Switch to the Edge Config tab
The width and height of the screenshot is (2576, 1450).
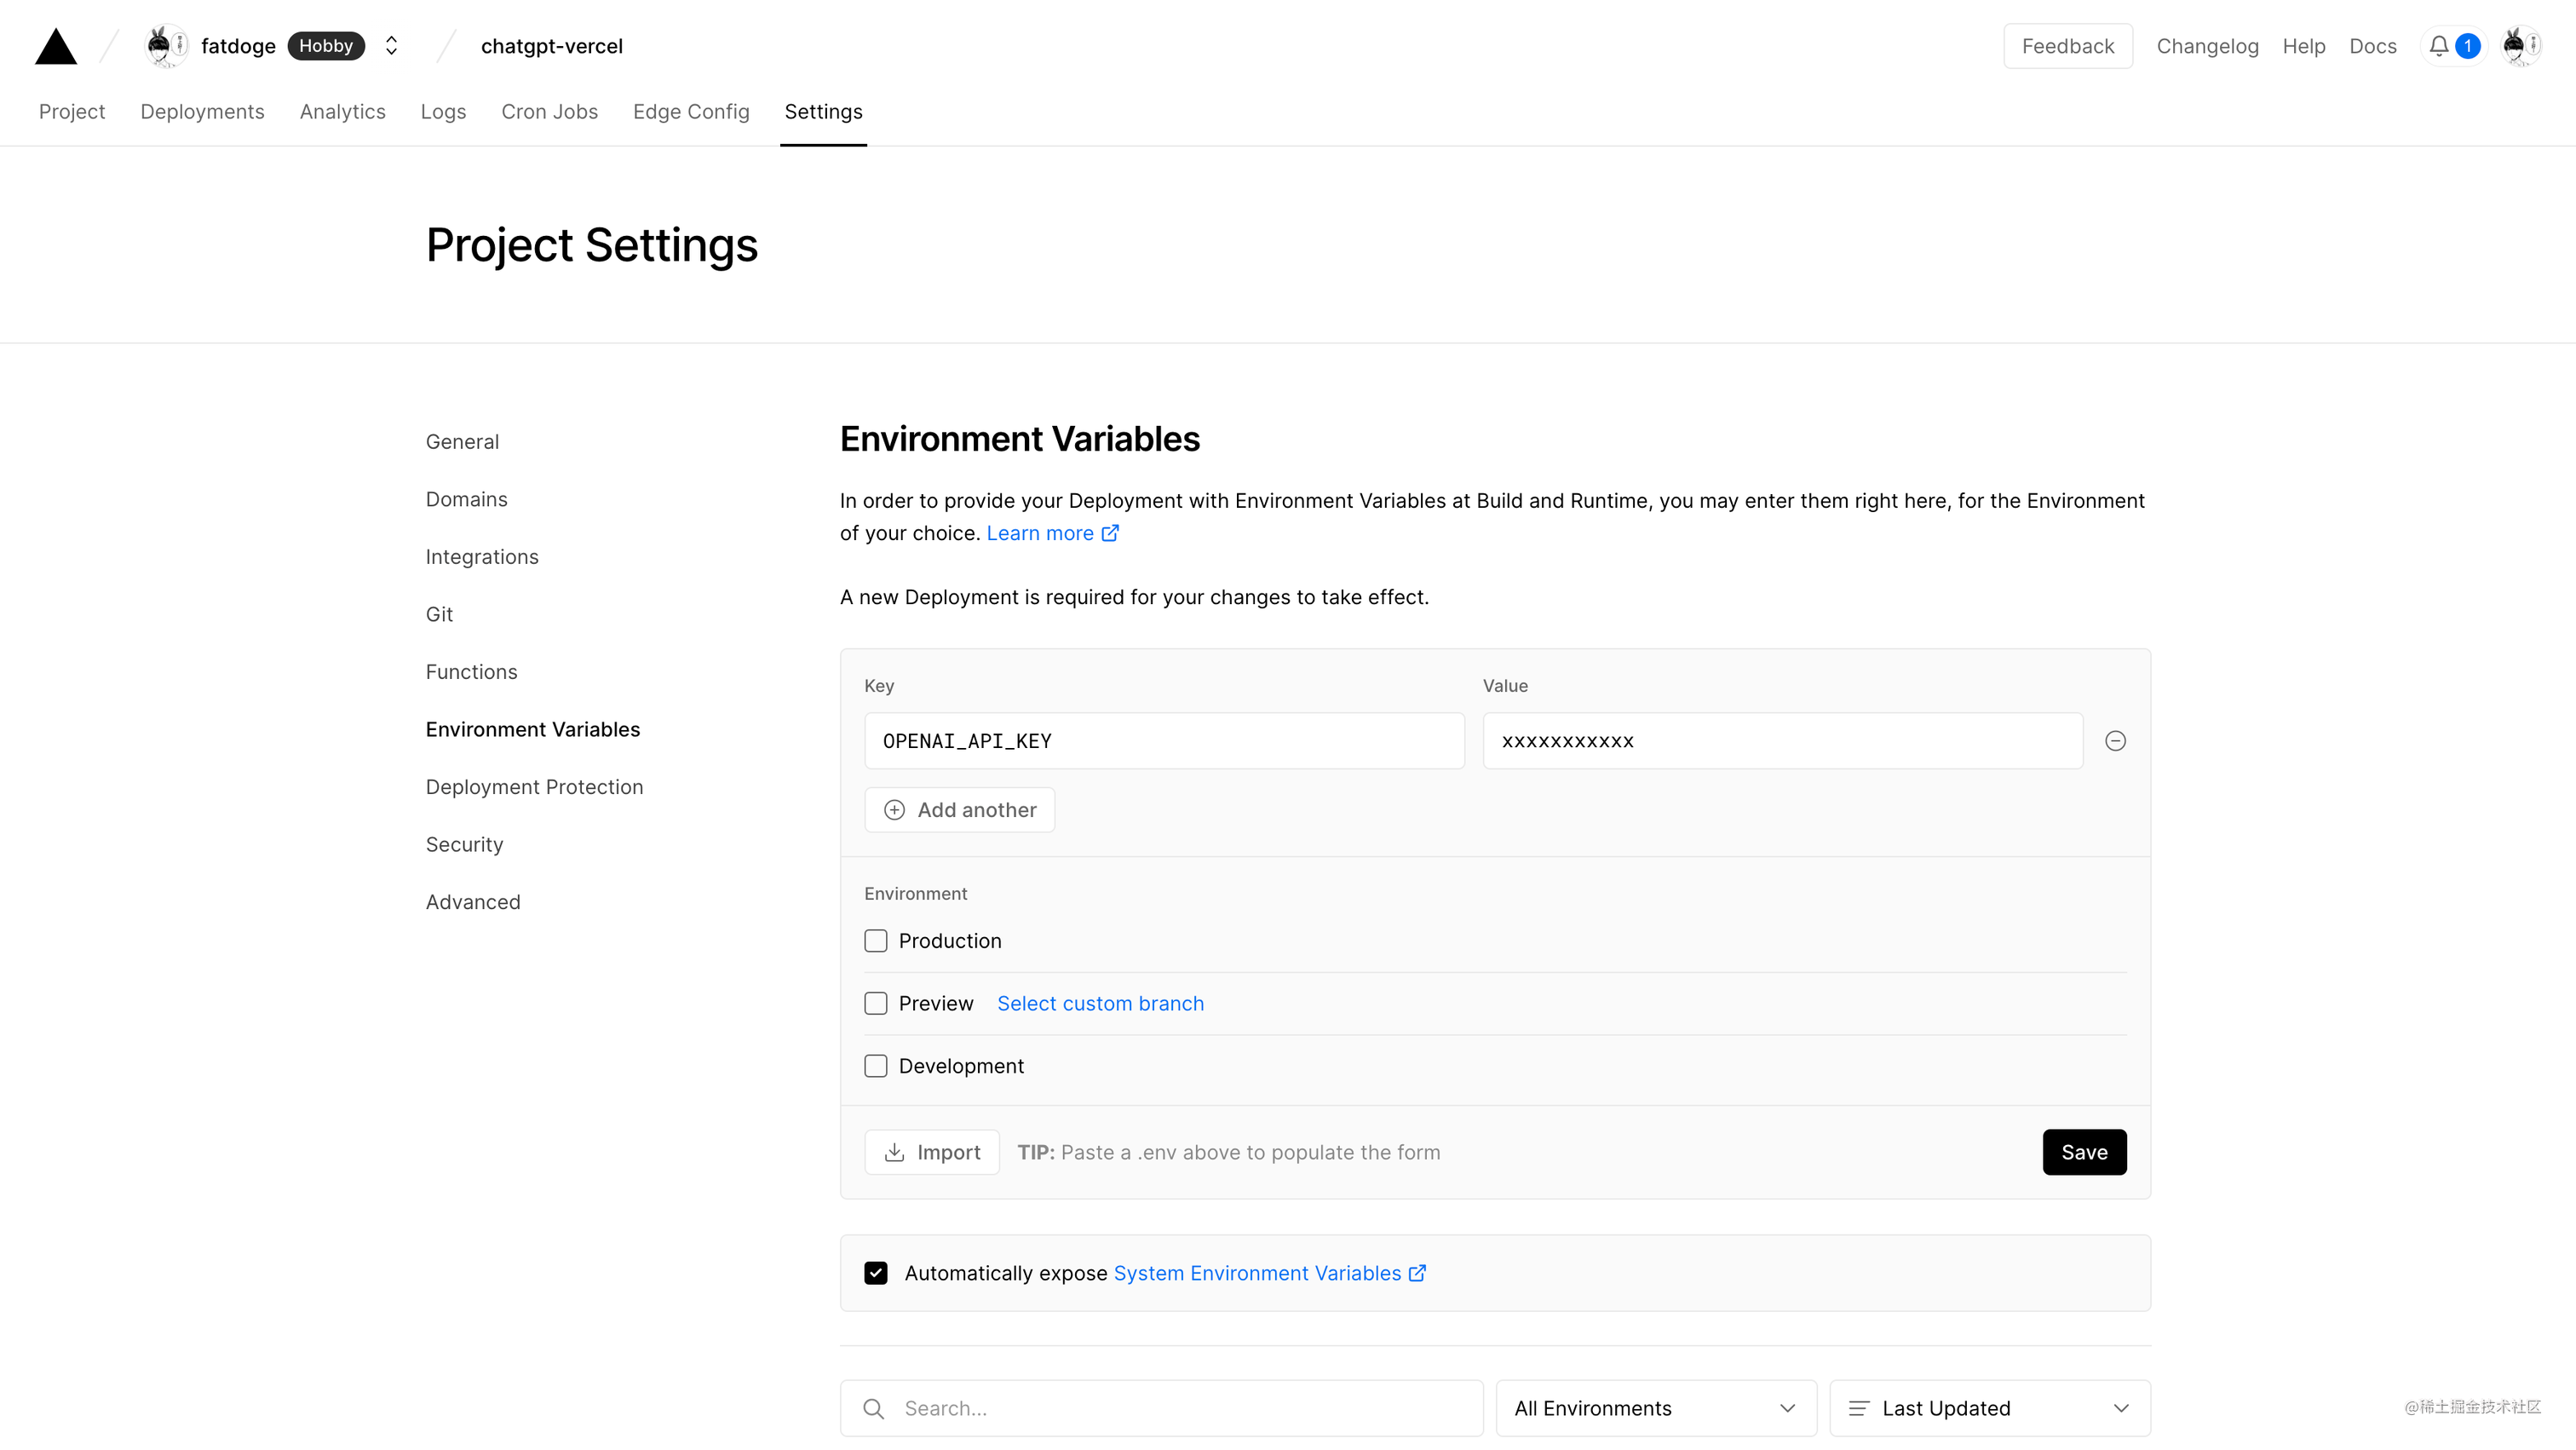tap(691, 111)
